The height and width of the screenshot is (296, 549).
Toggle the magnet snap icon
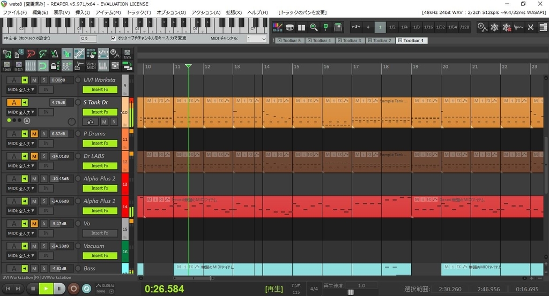pyautogui.click(x=43, y=66)
